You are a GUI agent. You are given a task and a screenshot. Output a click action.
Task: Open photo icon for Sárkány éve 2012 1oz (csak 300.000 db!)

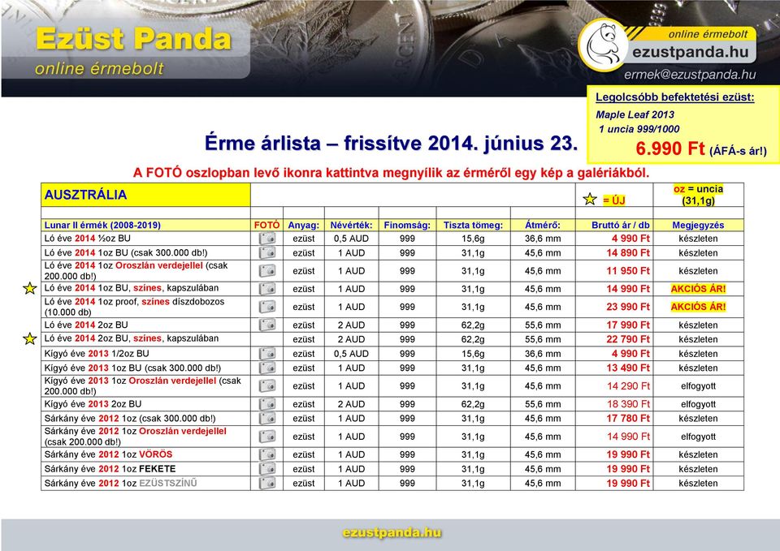tap(267, 419)
